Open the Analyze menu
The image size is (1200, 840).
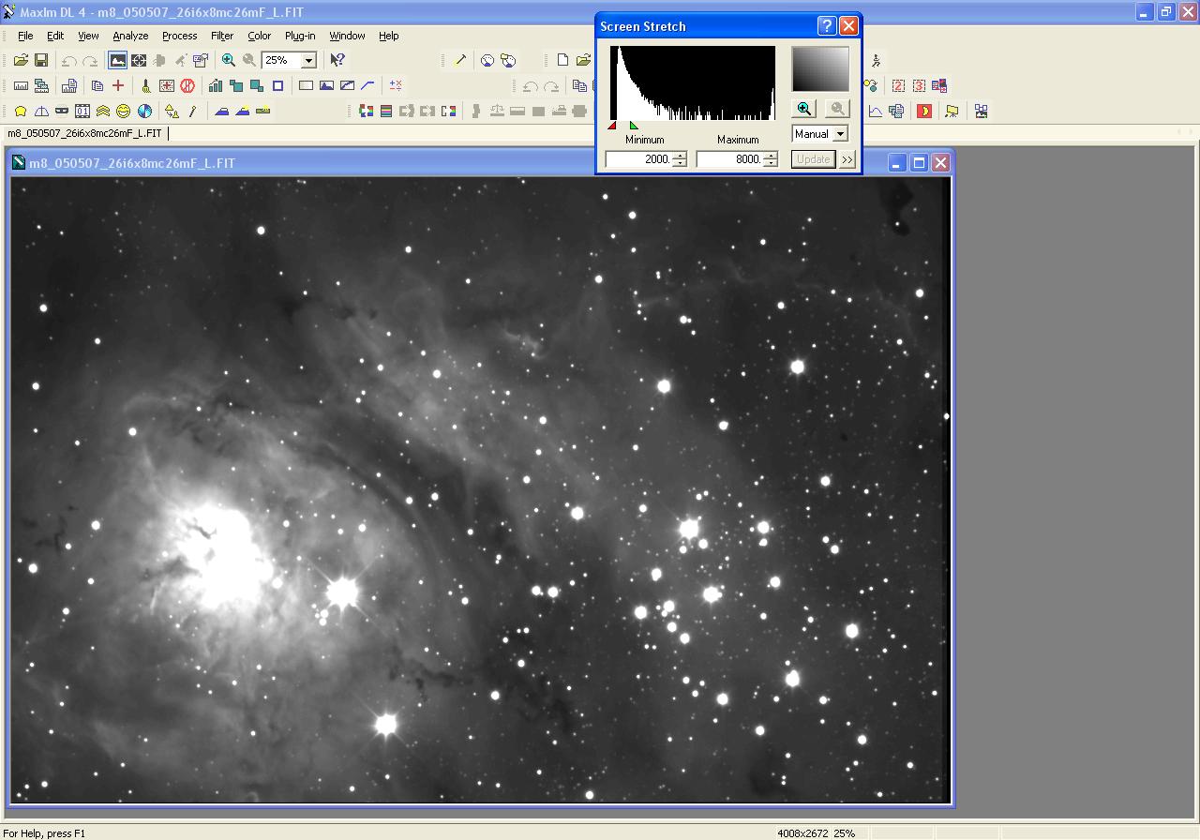130,36
